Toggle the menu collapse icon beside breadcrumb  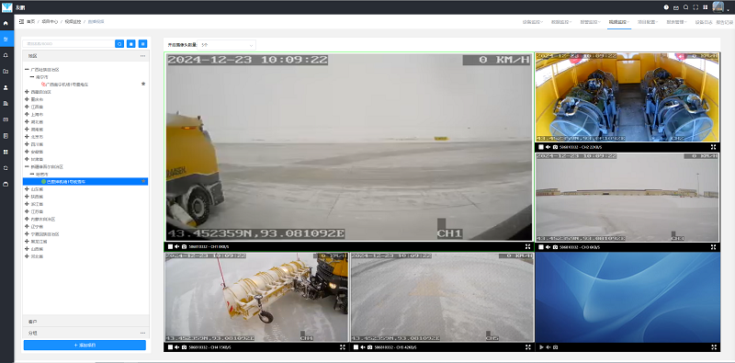click(x=21, y=21)
